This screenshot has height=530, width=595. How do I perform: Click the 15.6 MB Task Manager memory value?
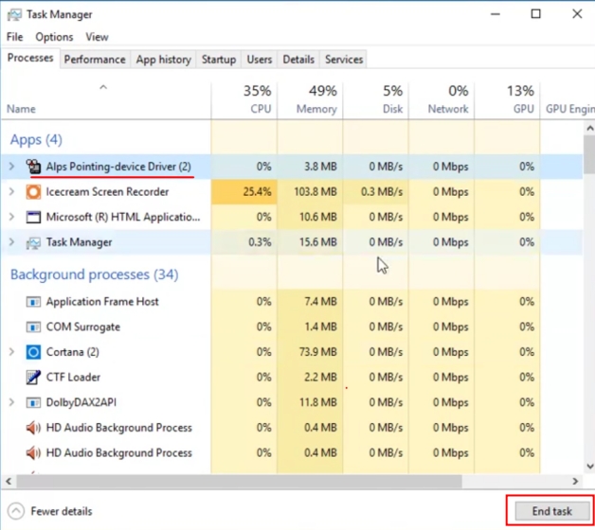coord(318,242)
